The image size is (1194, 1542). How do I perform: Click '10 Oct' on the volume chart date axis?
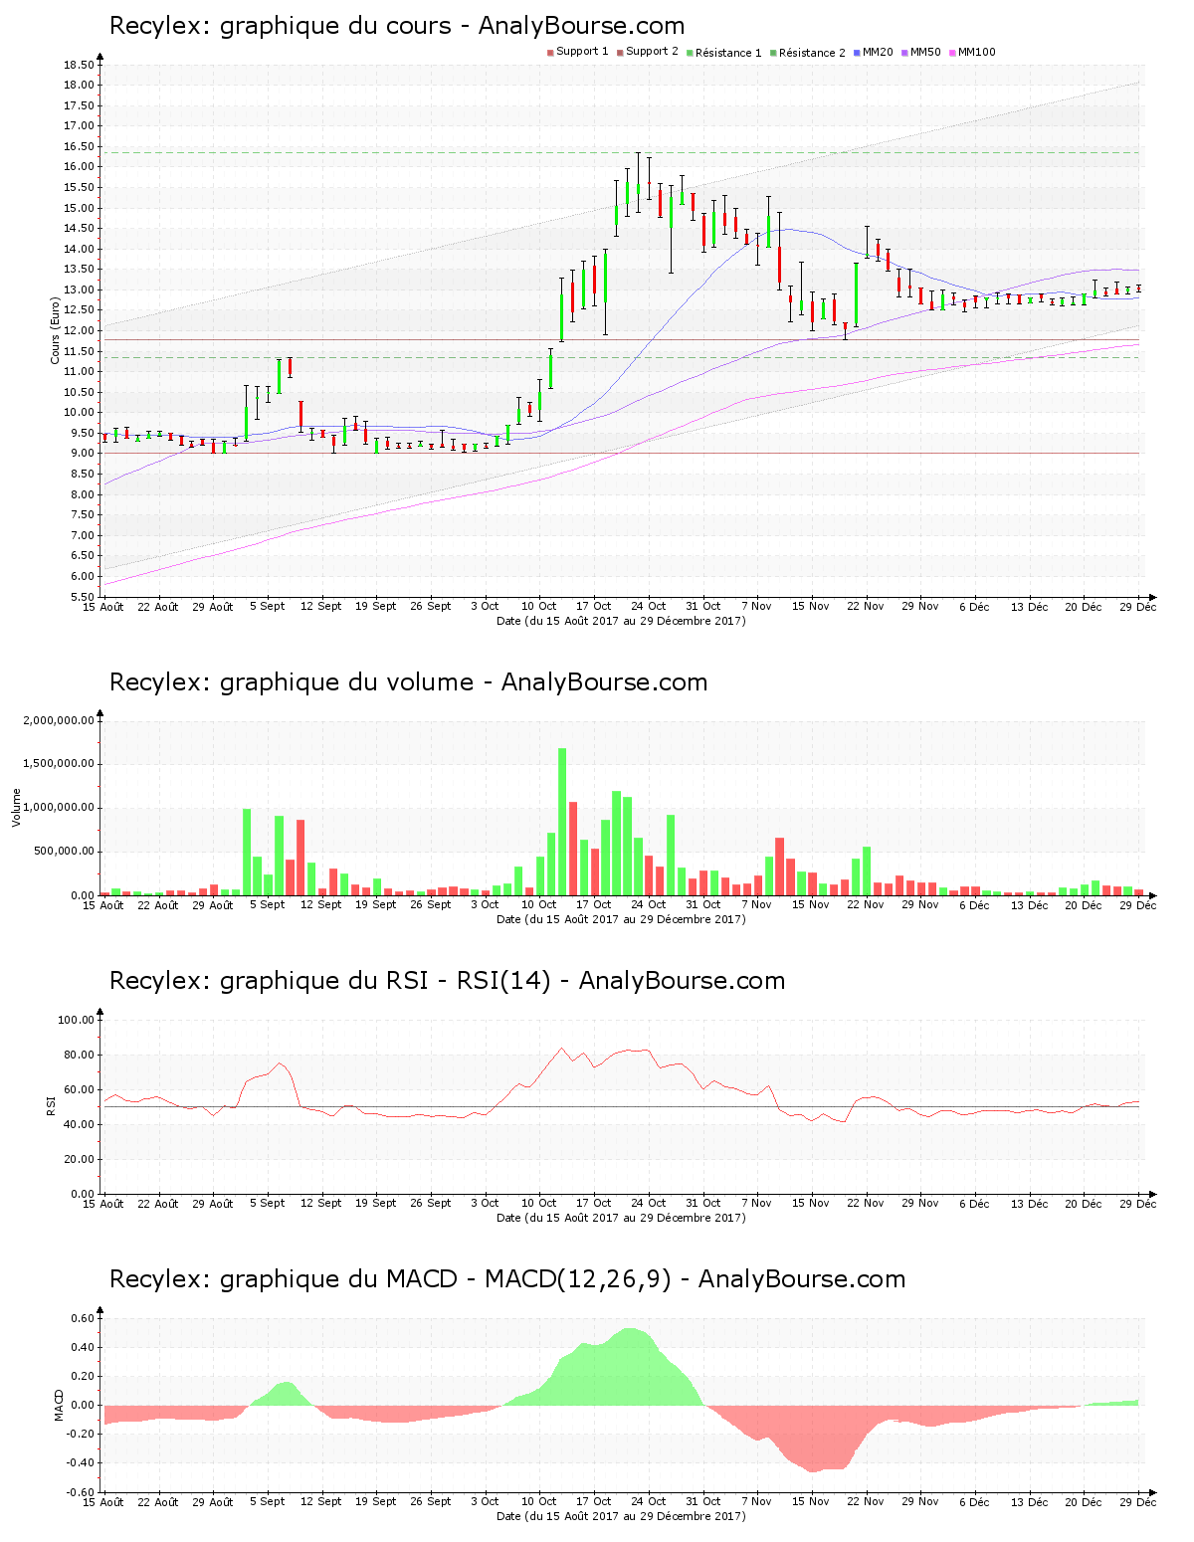click(x=539, y=904)
